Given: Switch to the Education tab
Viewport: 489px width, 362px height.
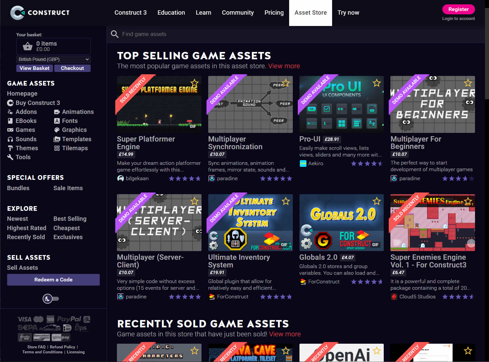Looking at the screenshot, I should (x=171, y=13).
